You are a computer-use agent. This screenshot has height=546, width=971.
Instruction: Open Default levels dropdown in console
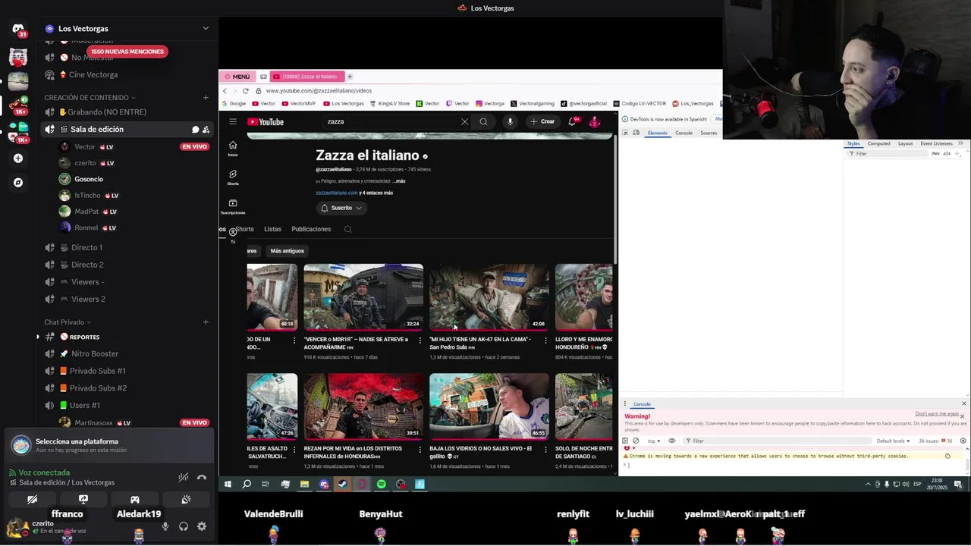coord(893,441)
